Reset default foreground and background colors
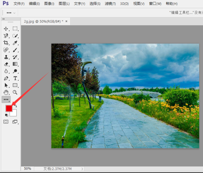The height and width of the screenshot is (173, 203). (6, 115)
